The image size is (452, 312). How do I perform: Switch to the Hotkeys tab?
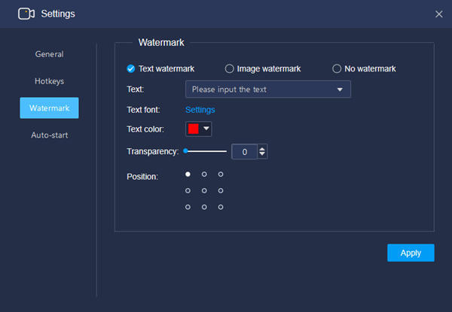point(49,81)
